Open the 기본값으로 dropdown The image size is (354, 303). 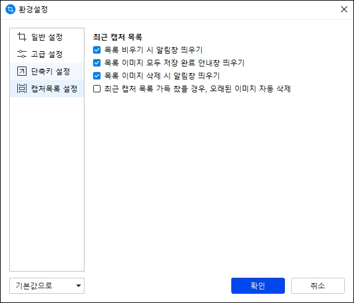tap(47, 286)
